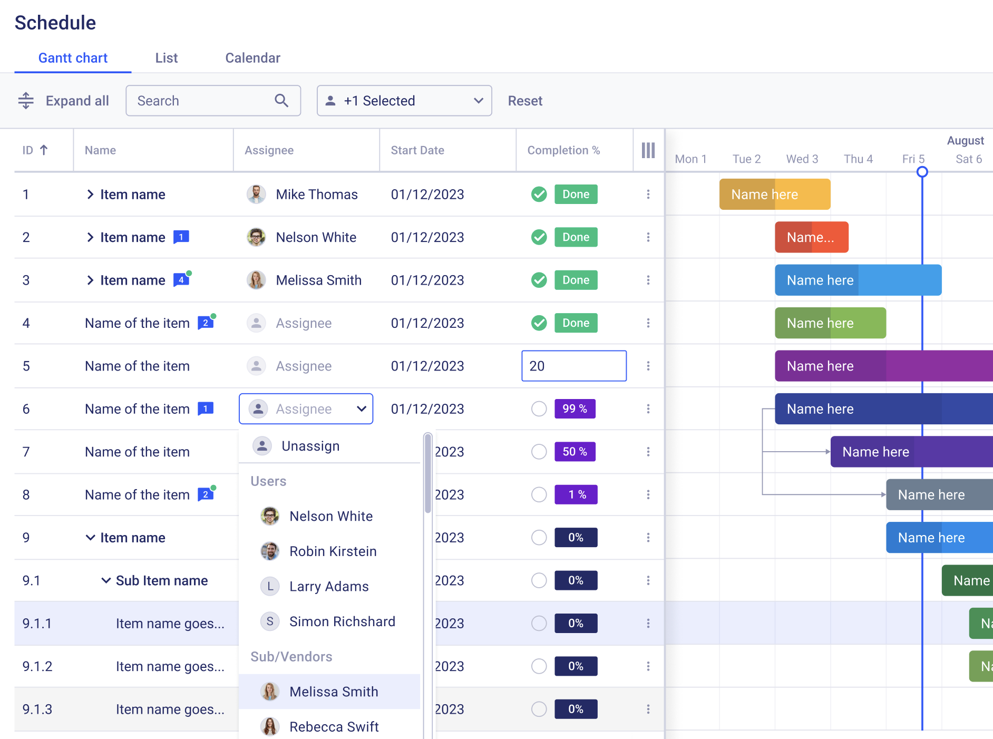The height and width of the screenshot is (739, 993).
Task: Choose Unassign from the assignee list
Action: pyautogui.click(x=329, y=446)
